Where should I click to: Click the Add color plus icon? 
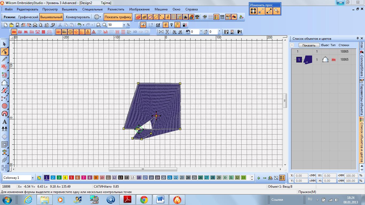pos(258,178)
